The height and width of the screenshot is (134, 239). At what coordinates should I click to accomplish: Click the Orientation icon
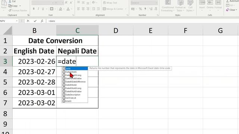point(94,3)
